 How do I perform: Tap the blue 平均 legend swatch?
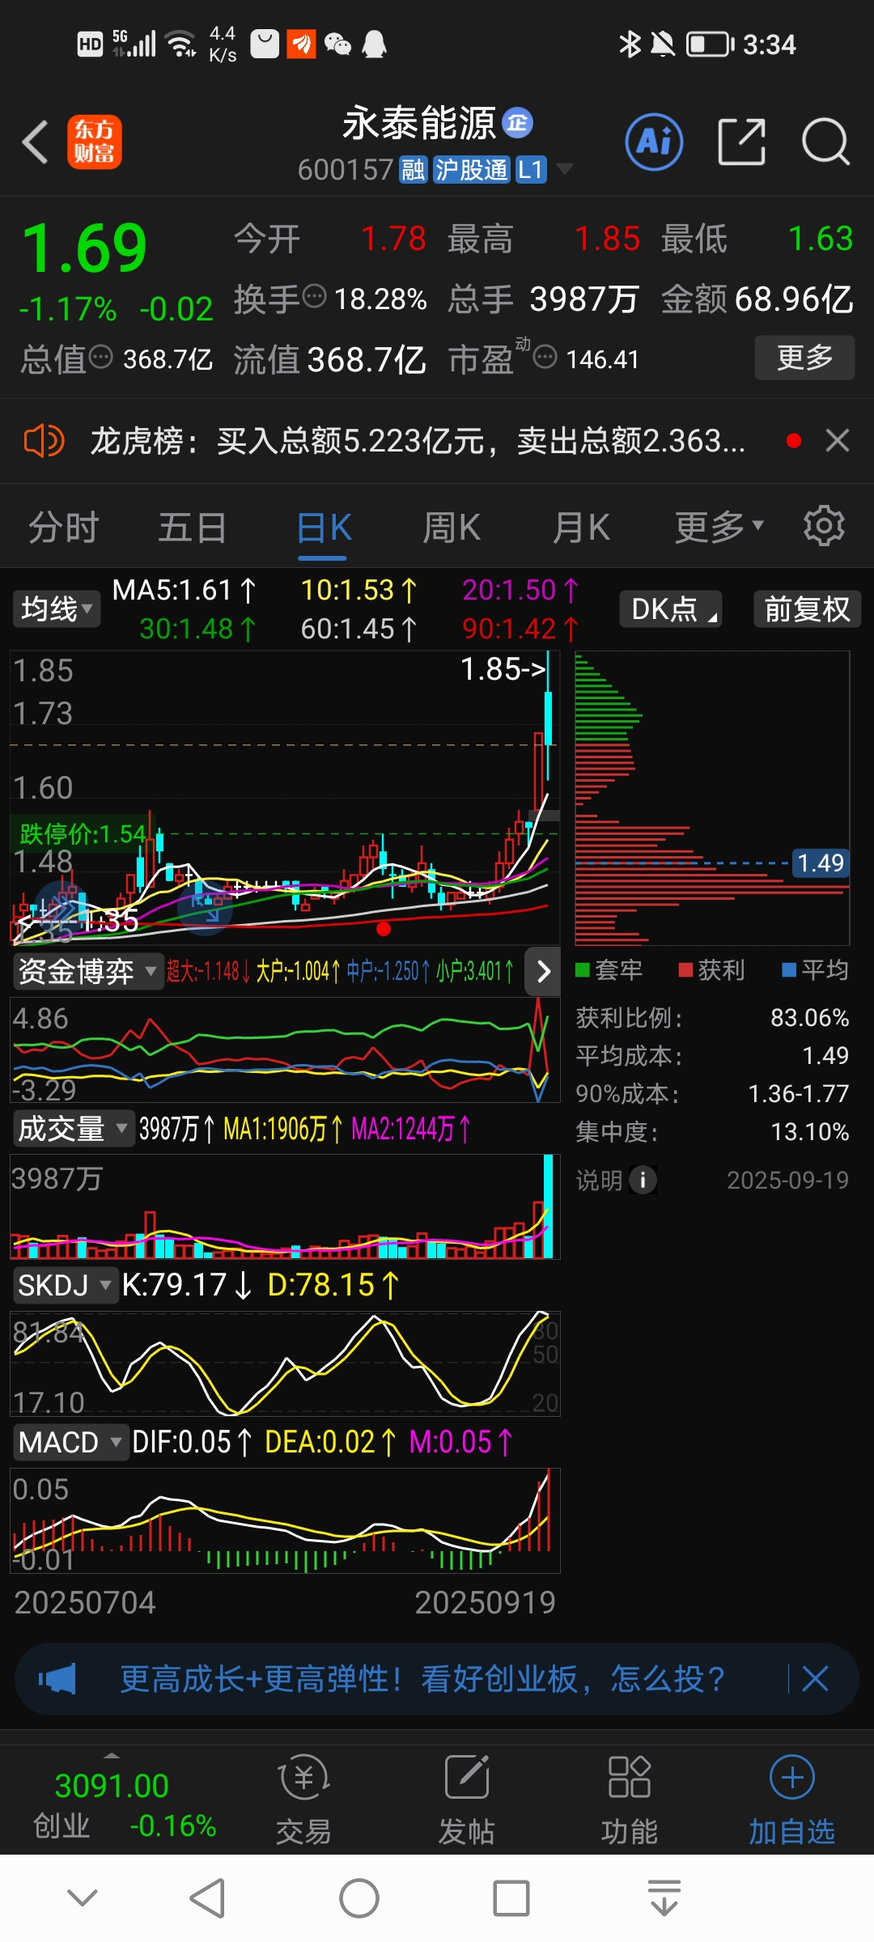(x=789, y=969)
